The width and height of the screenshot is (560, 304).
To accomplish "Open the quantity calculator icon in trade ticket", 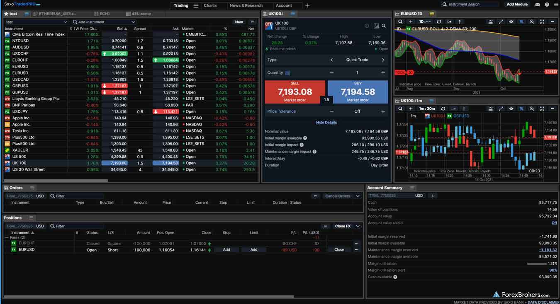I will click(x=287, y=73).
